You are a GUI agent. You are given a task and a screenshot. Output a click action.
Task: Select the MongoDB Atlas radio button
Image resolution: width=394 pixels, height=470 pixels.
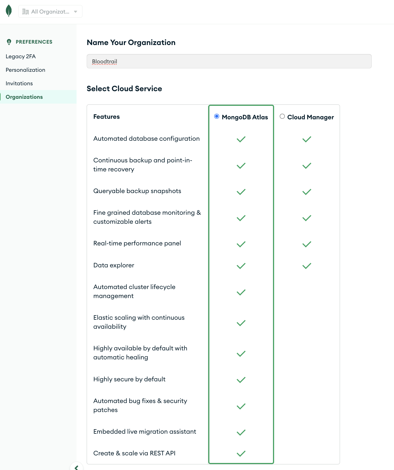pyautogui.click(x=217, y=117)
